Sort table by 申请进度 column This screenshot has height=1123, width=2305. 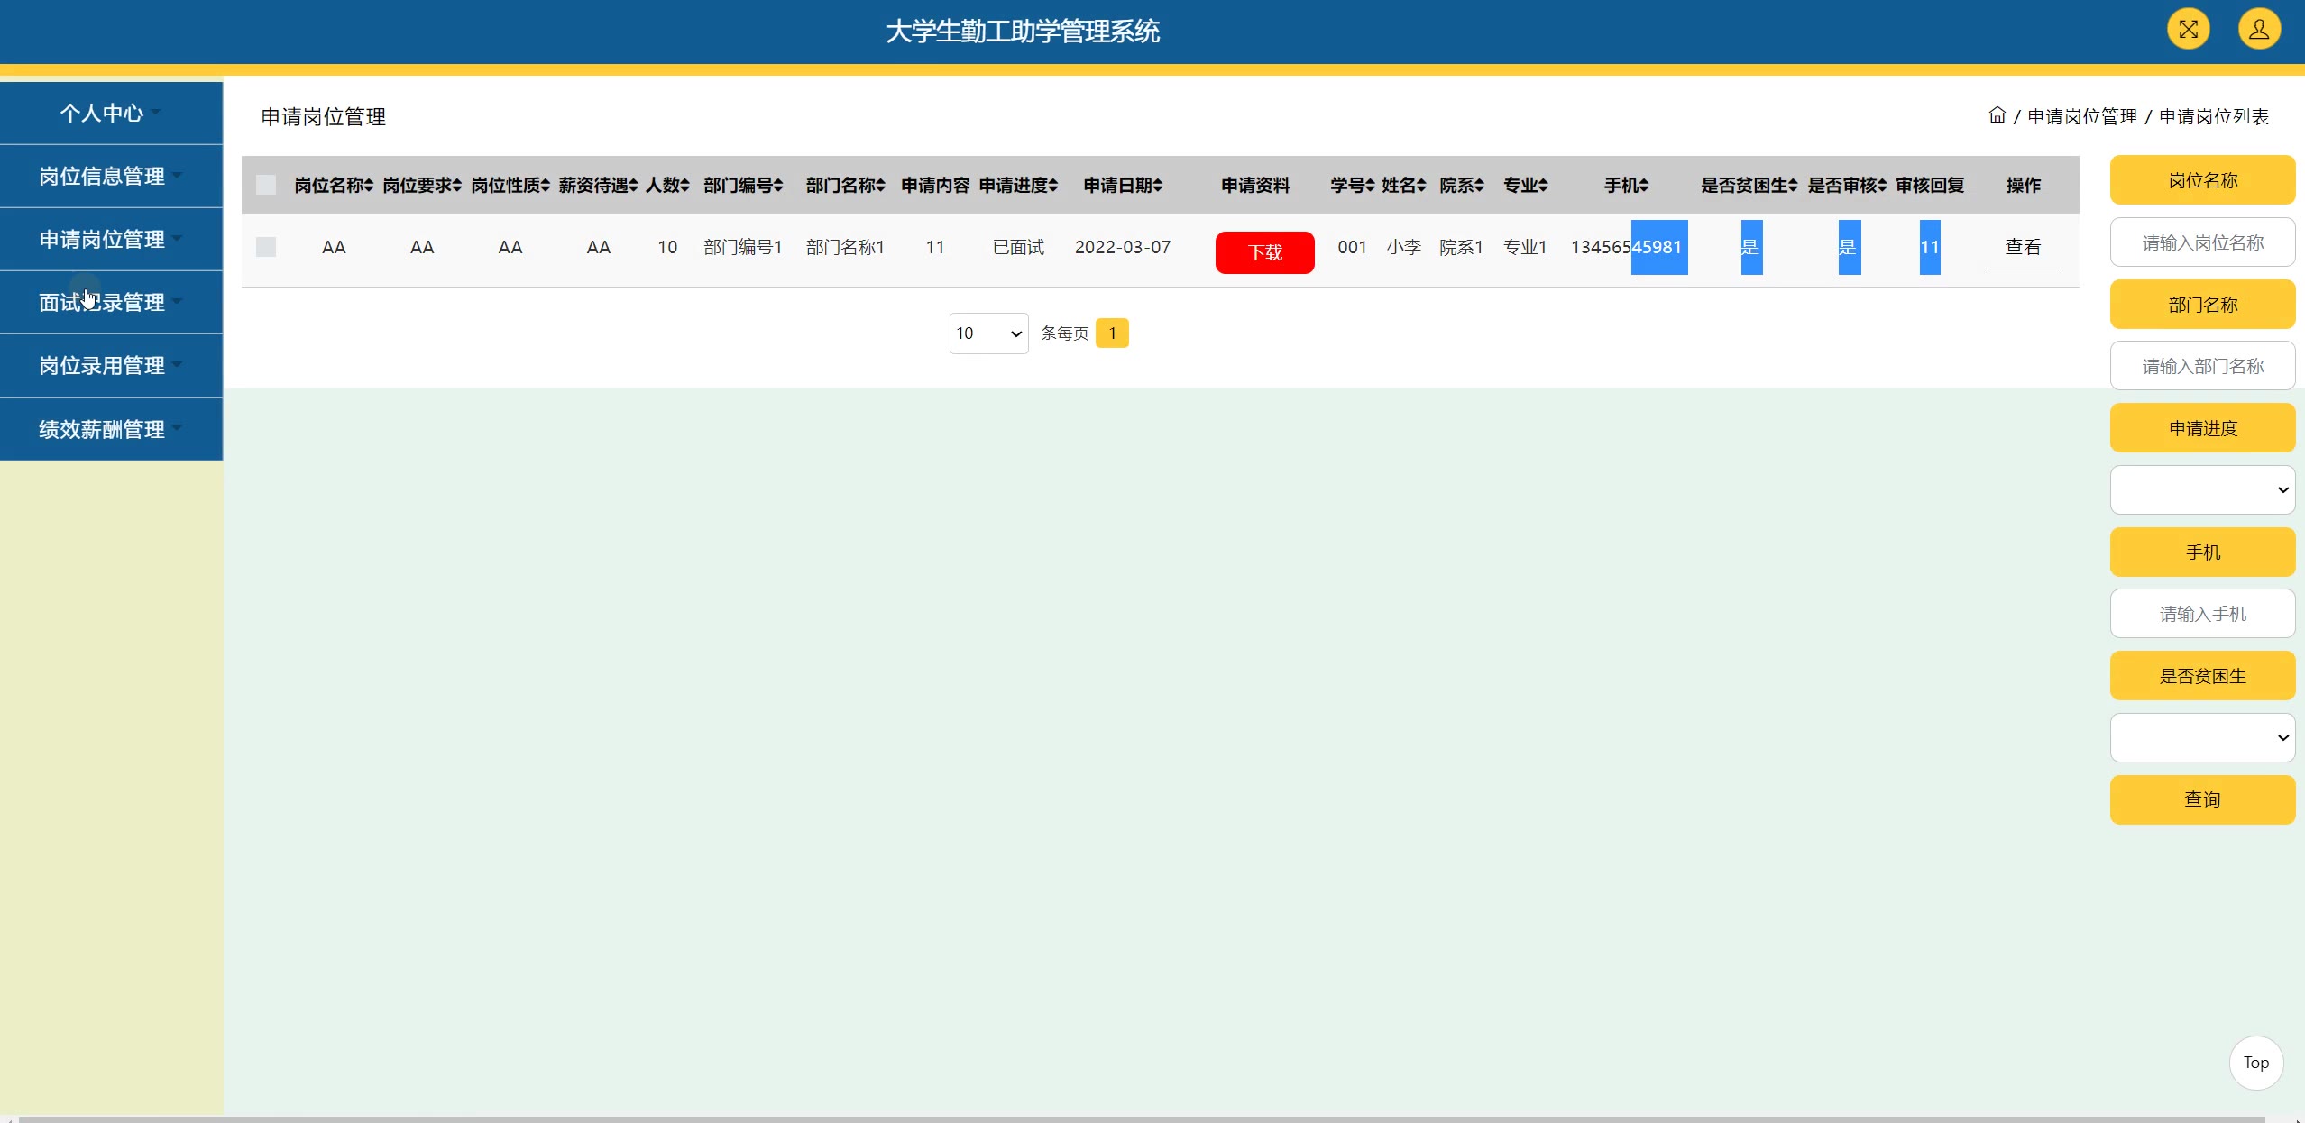coord(1019,185)
